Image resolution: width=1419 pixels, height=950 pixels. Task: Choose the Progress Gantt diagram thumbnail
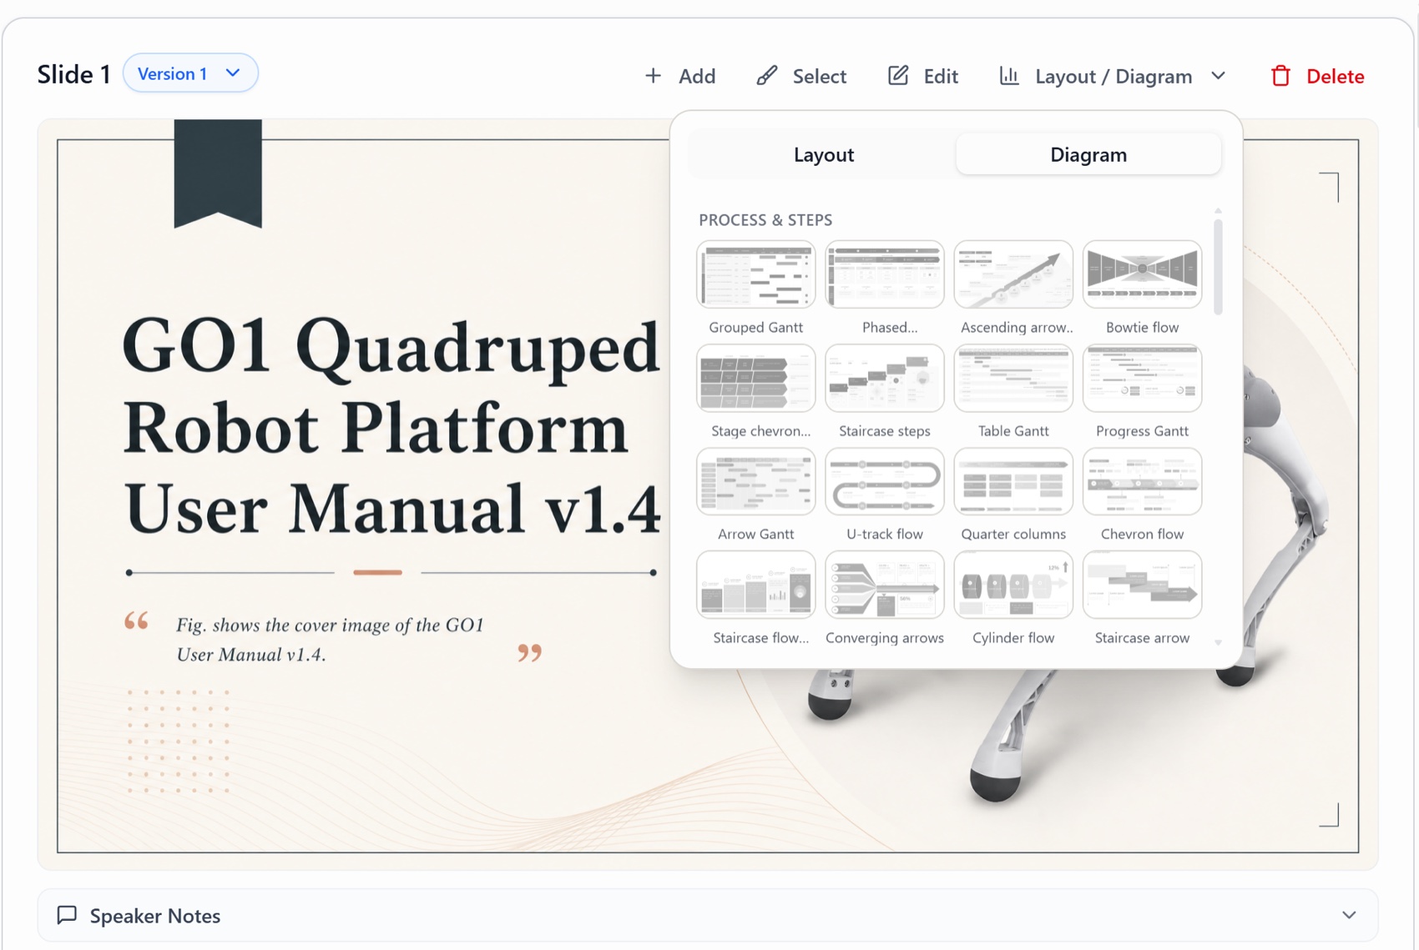tap(1142, 378)
